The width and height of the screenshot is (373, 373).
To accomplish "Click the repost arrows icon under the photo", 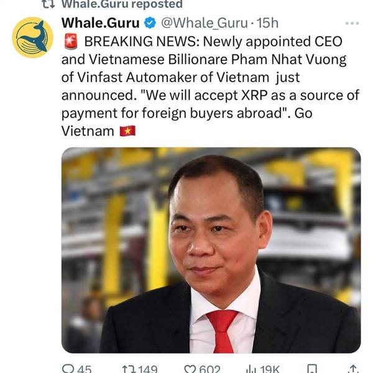I will click(129, 369).
